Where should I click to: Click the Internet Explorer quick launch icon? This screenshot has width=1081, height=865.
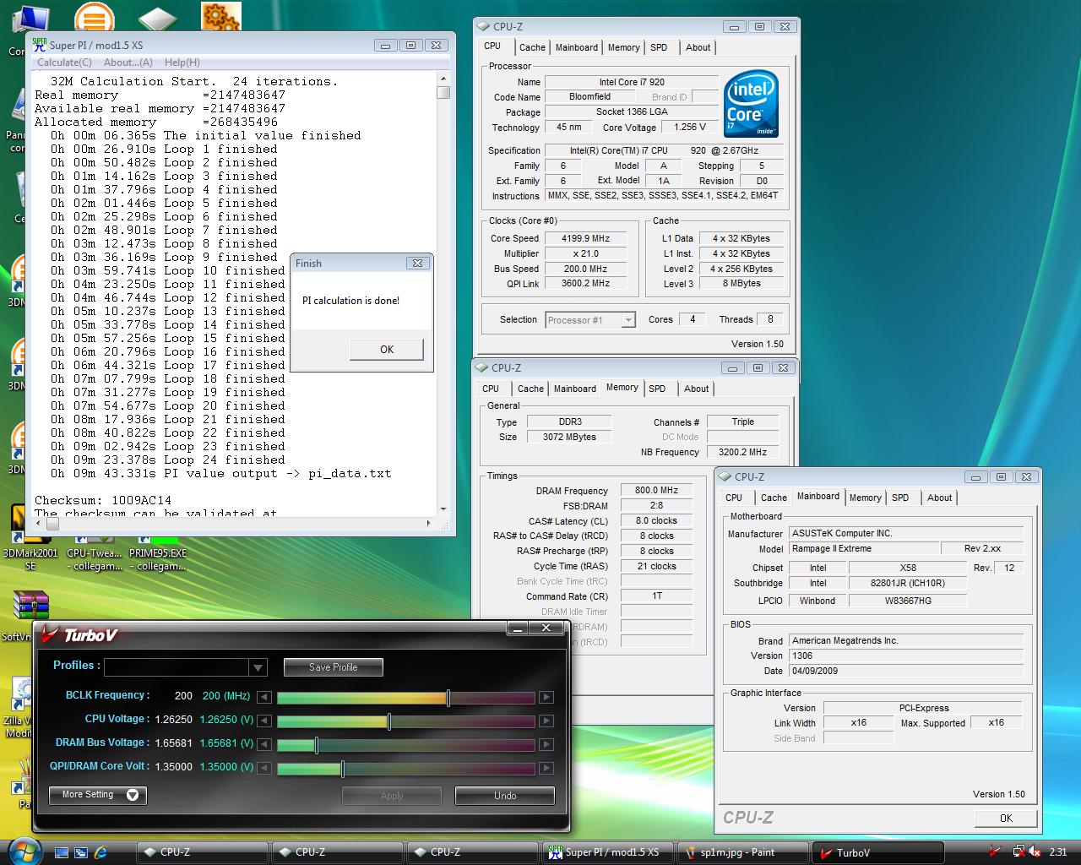[101, 852]
